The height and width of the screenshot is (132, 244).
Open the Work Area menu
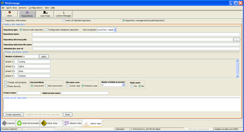pos(11,8)
